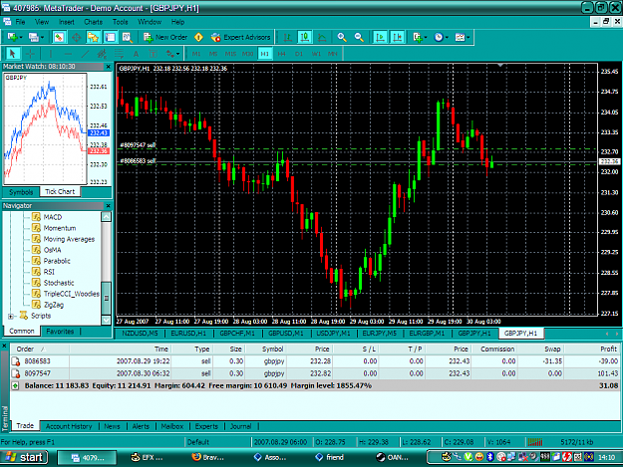The height and width of the screenshot is (467, 623).
Task: Click the Navigator vertical scrollbar thumb
Action: click(106, 298)
